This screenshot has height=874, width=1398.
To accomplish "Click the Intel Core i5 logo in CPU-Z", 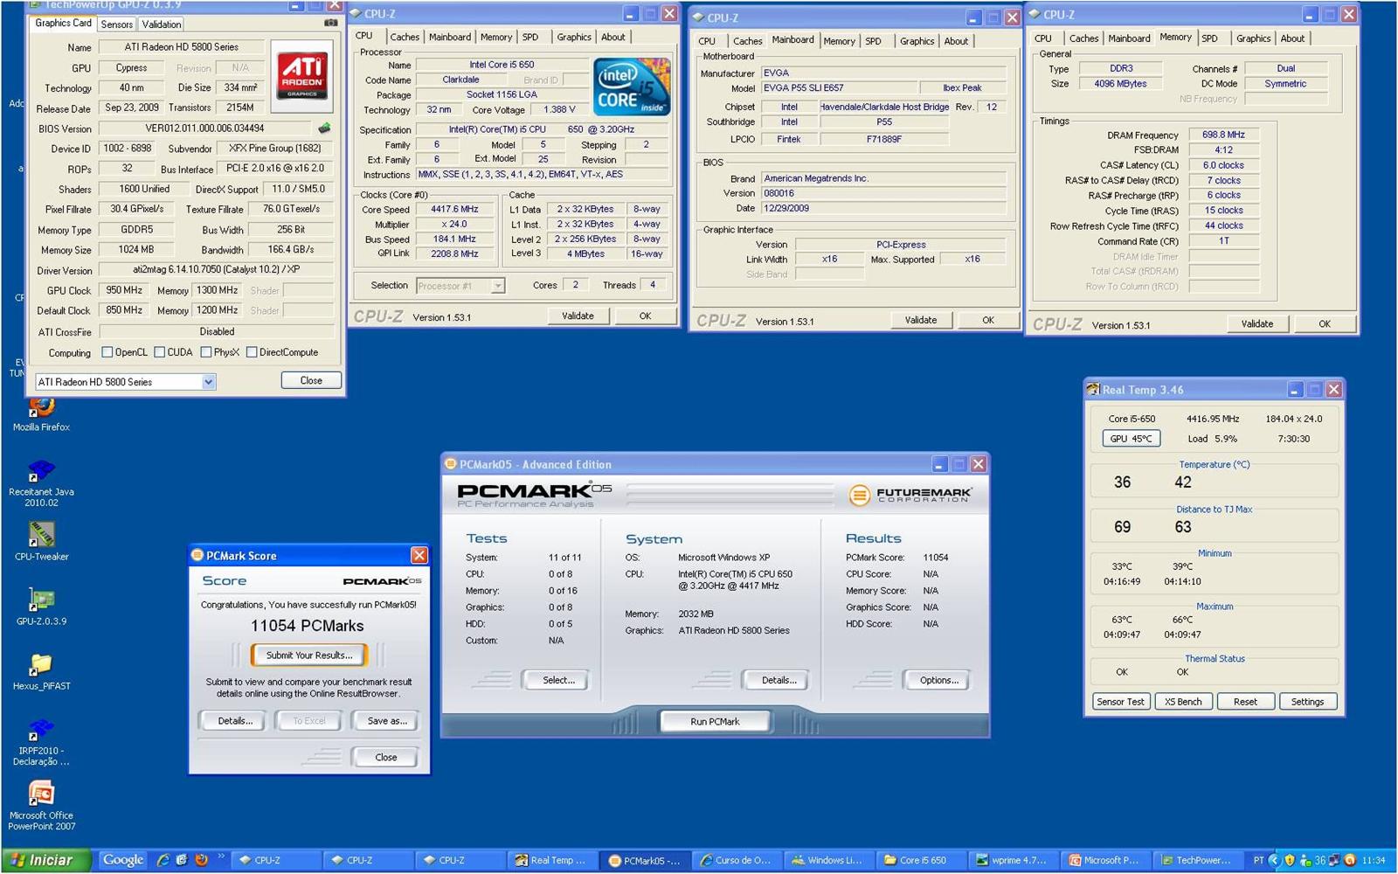I will pos(632,87).
